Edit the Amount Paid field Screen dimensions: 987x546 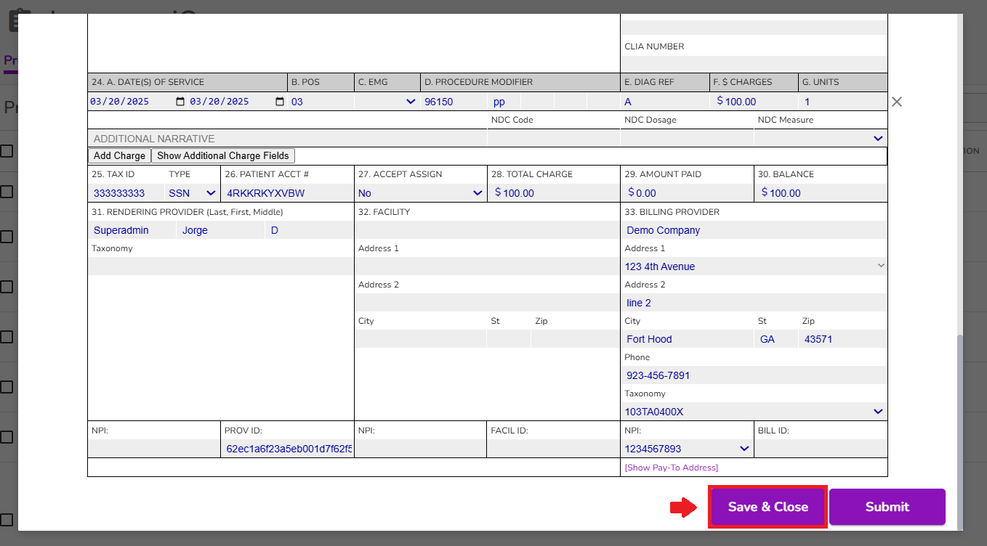click(x=687, y=193)
